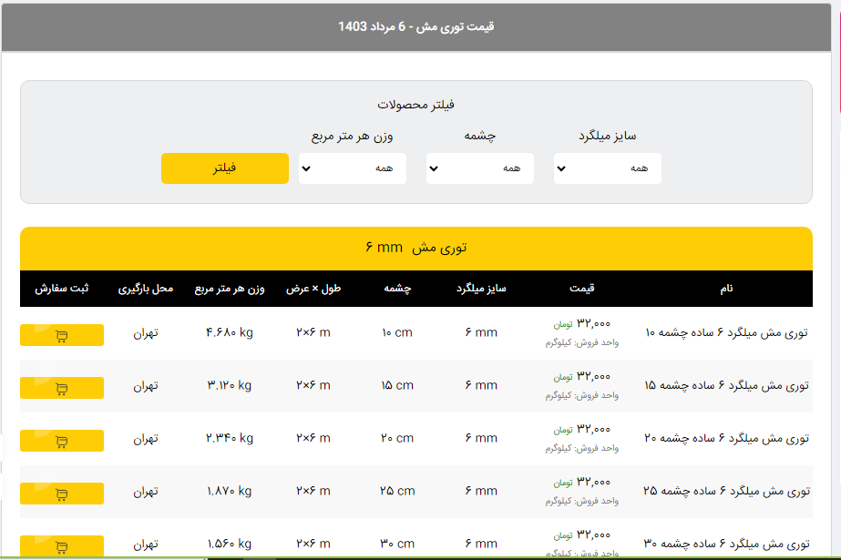The height and width of the screenshot is (560, 841).
Task: Open product توری مش میلگرد ۶ ساده چشمه ۱۰
Action: click(726, 332)
